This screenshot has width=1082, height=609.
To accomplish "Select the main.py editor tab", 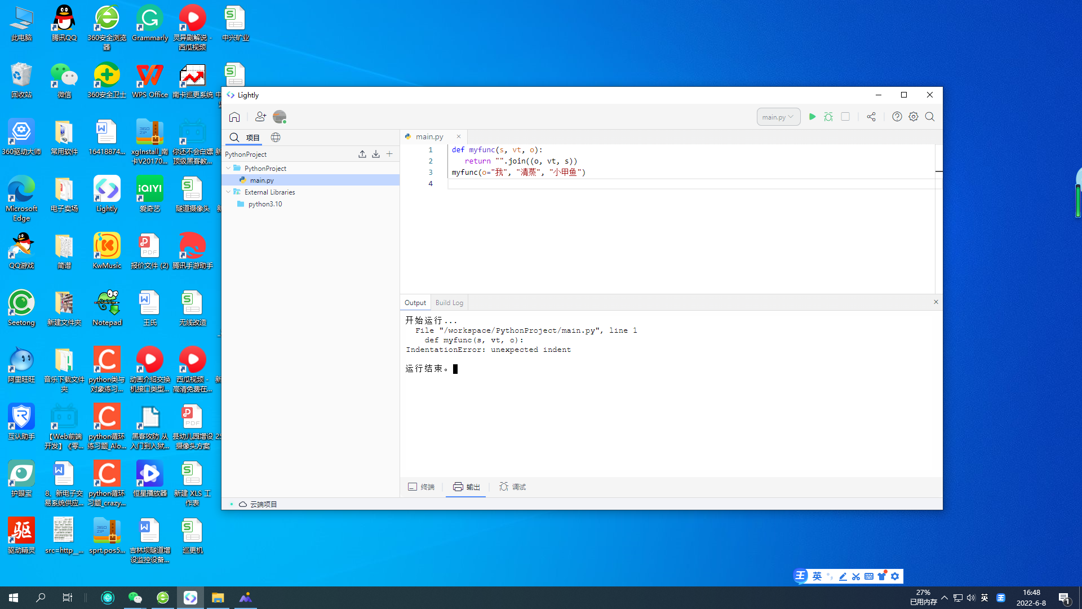I will [x=429, y=136].
